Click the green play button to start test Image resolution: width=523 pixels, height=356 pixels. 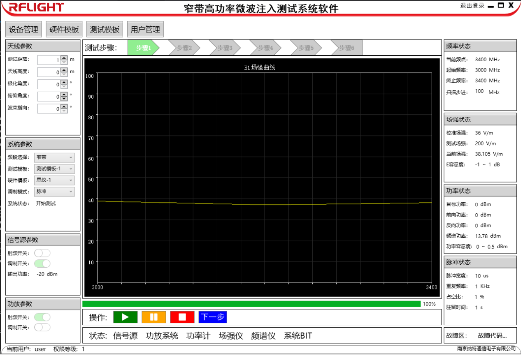click(125, 317)
